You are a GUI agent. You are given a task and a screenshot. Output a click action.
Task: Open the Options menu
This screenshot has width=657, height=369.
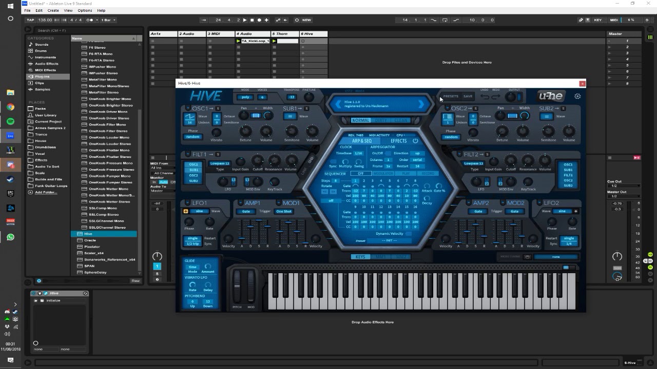pos(85,10)
